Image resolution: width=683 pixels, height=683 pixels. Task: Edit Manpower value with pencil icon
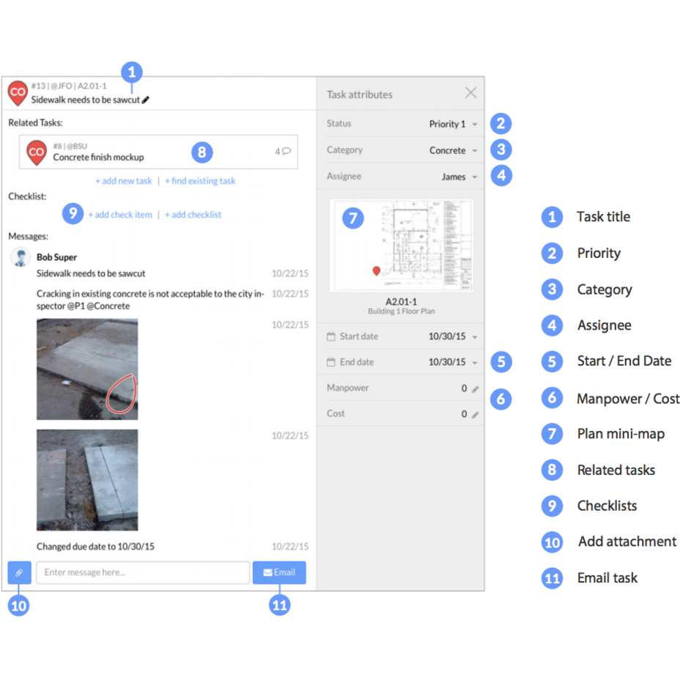[475, 389]
